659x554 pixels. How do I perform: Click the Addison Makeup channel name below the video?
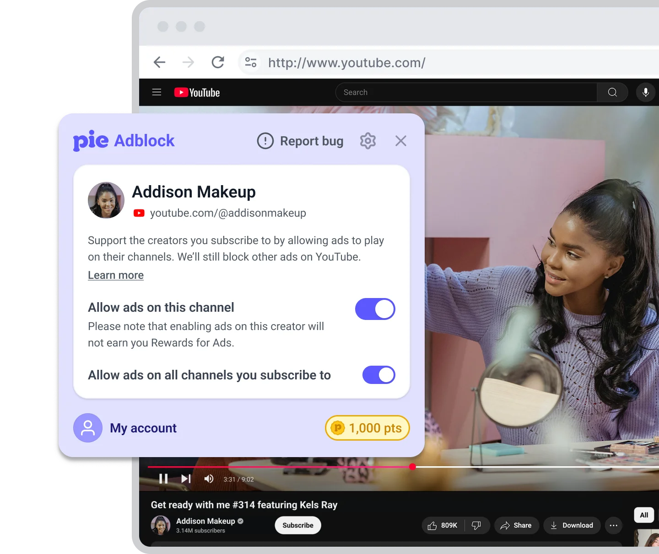pos(205,521)
